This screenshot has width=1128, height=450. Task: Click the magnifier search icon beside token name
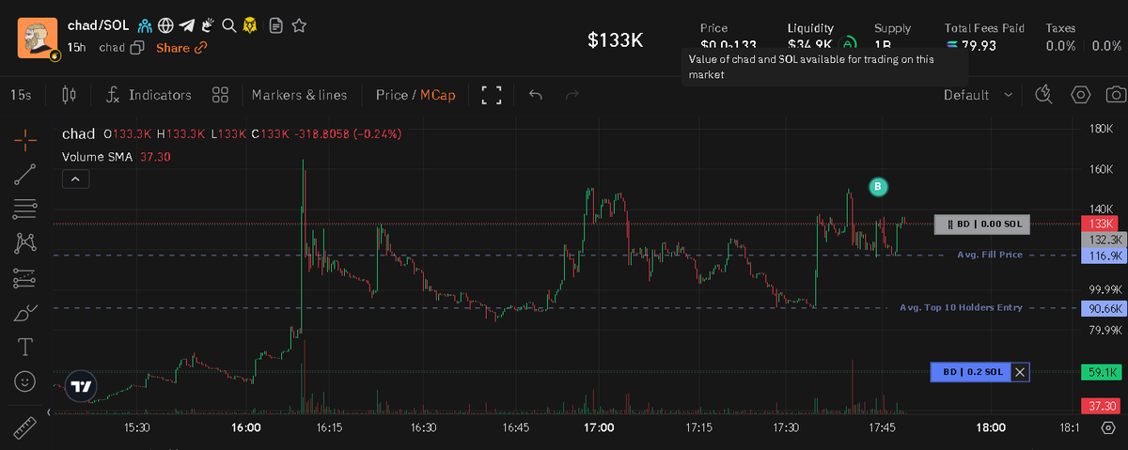[229, 25]
